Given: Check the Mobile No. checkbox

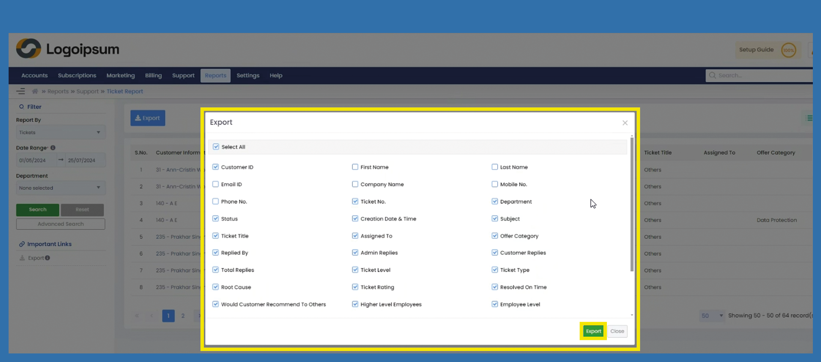Looking at the screenshot, I should [495, 184].
